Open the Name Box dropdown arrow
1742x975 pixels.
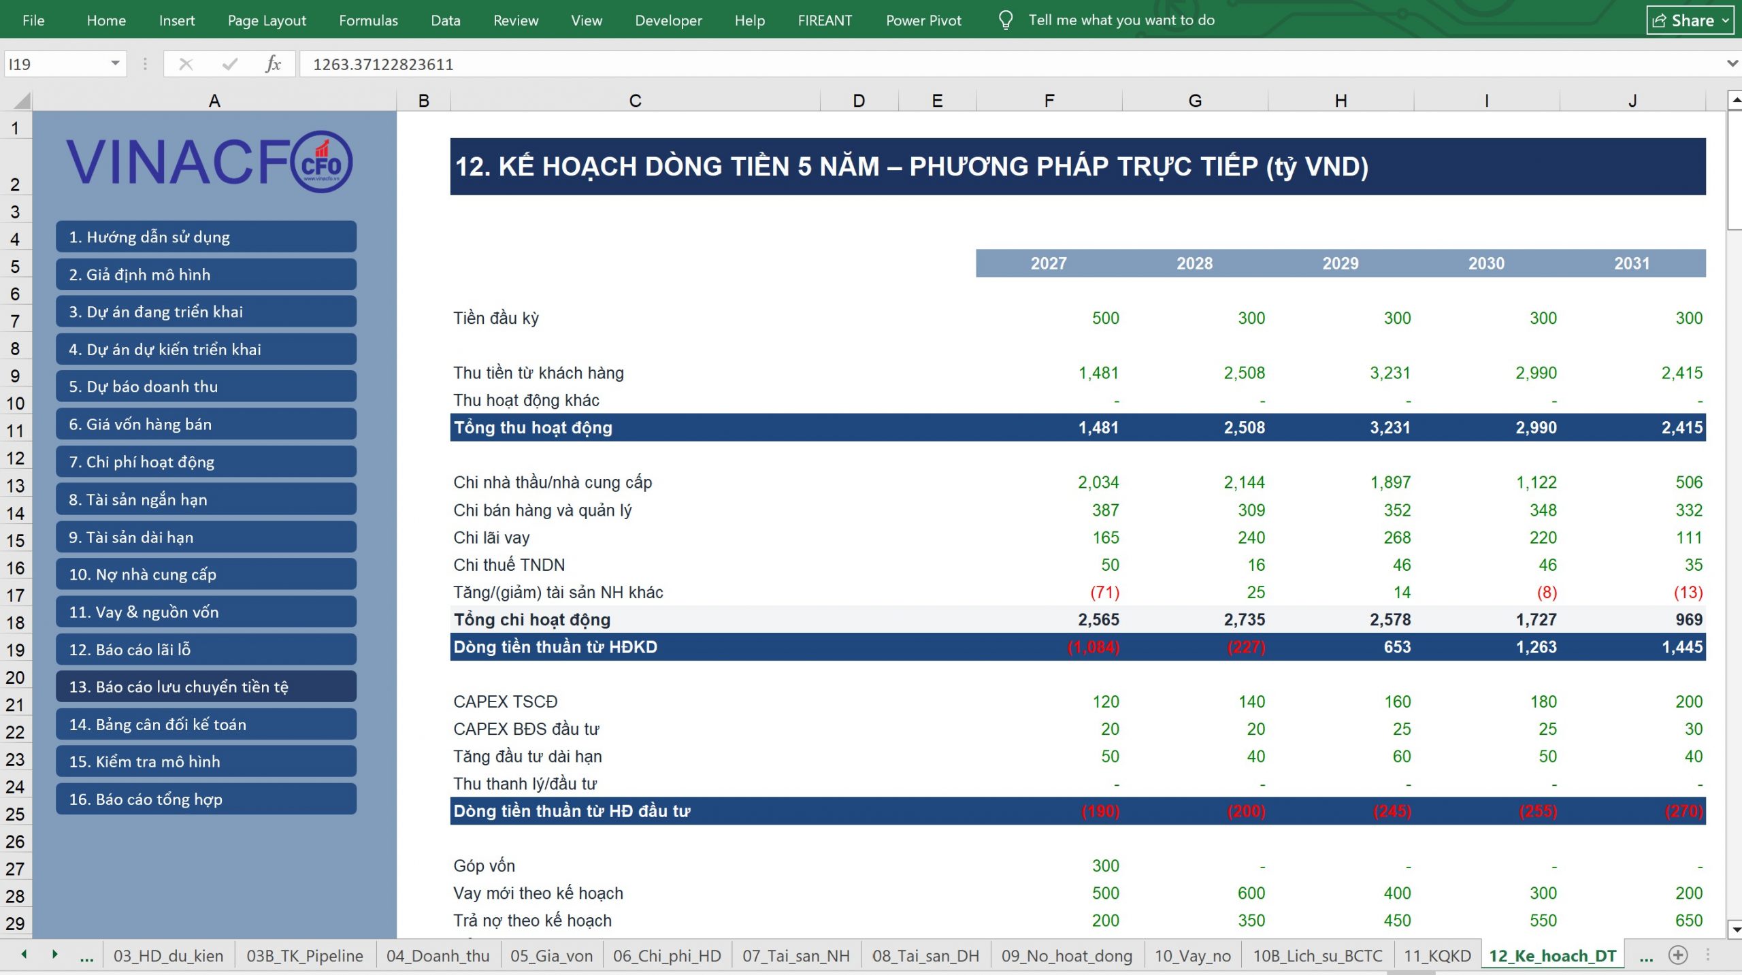(x=115, y=63)
